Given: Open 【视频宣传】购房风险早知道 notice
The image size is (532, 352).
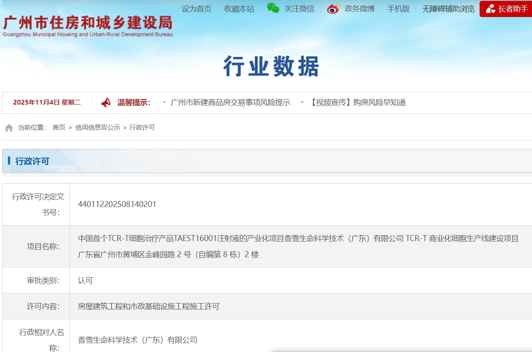Looking at the screenshot, I should point(357,102).
